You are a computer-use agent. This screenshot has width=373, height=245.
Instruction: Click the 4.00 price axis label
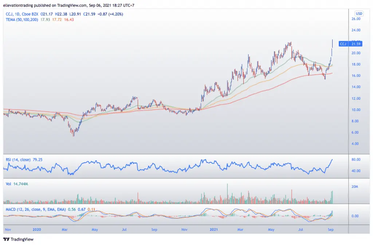coord(355,143)
